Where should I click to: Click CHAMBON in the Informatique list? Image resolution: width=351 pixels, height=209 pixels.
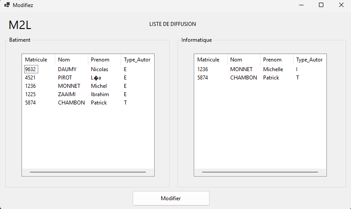tap(243, 78)
